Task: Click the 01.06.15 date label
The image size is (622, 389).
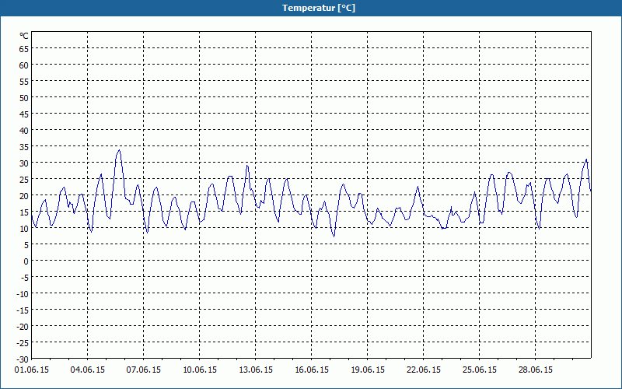Action: coord(32,370)
